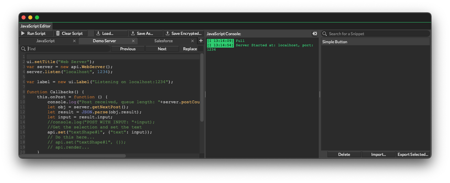Close the Demo Server tab
The width and height of the screenshot is (450, 183).
tap(133, 41)
